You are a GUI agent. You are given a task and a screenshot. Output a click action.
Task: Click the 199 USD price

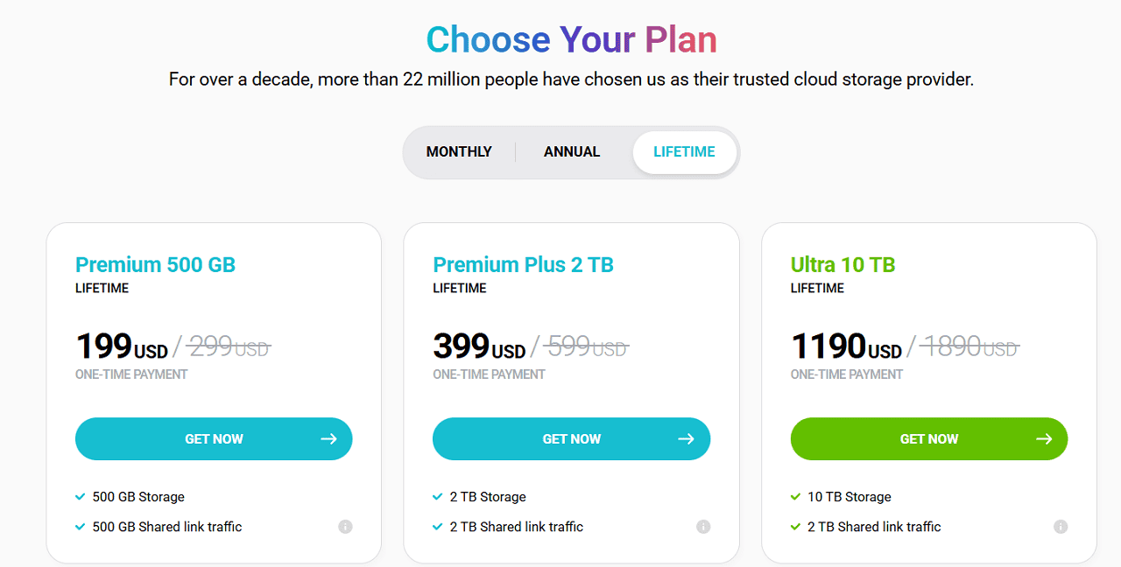[122, 347]
